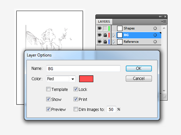Uncheck the Lock checkbox
Screen dimensions: 181x135
coord(76,89)
